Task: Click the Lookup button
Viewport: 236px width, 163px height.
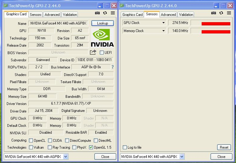Action: 102,23
